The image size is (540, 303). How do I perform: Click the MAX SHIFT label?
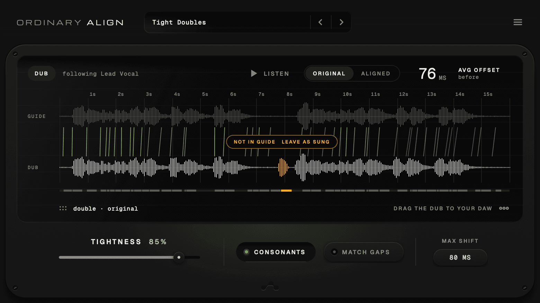pos(460,241)
